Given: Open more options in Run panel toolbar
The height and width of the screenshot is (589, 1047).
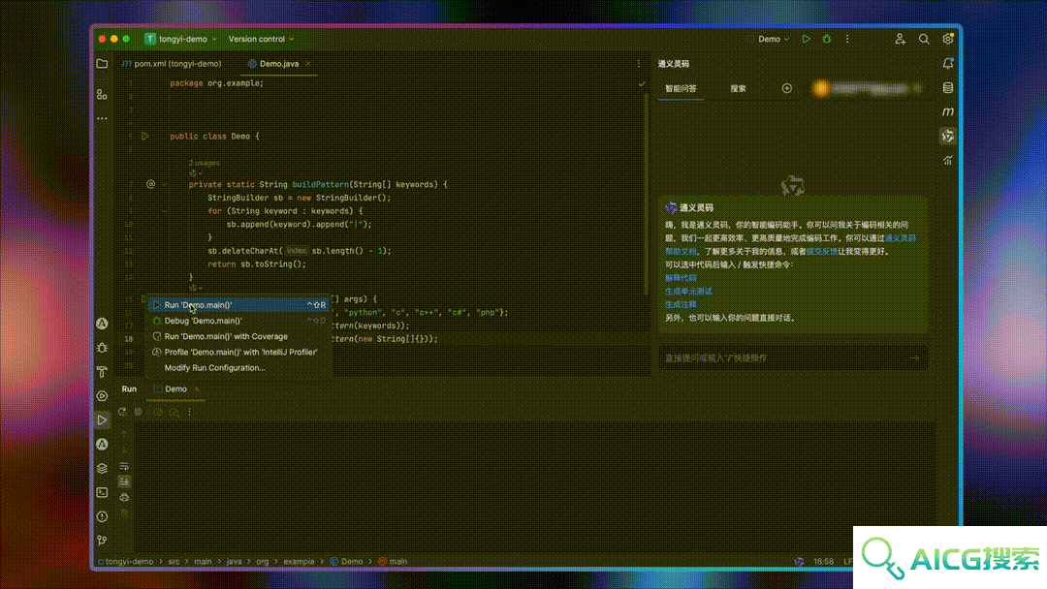Looking at the screenshot, I should [190, 413].
